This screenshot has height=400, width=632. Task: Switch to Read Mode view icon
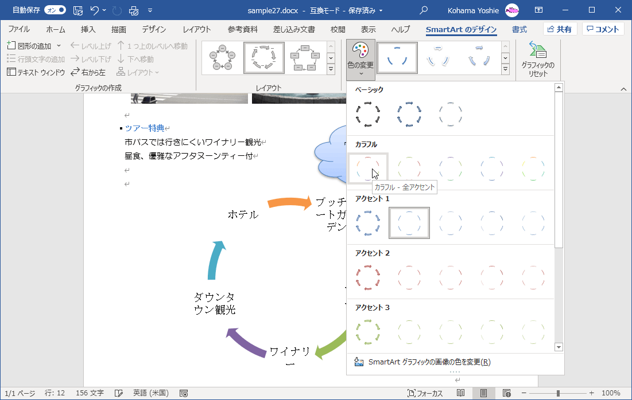[x=461, y=393]
